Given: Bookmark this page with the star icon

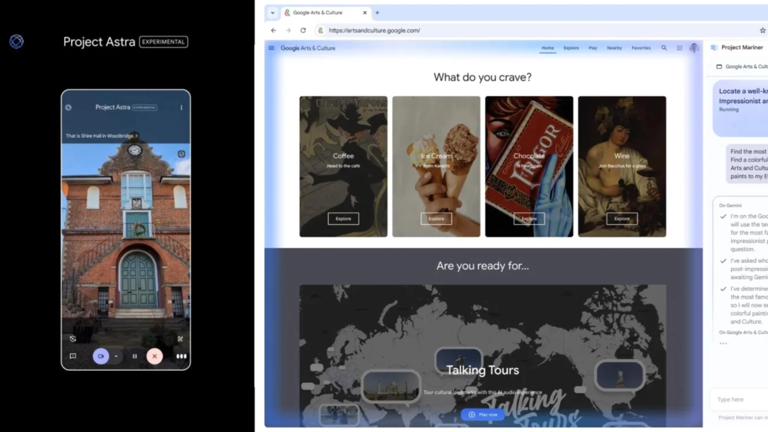Looking at the screenshot, I should coord(762,30).
